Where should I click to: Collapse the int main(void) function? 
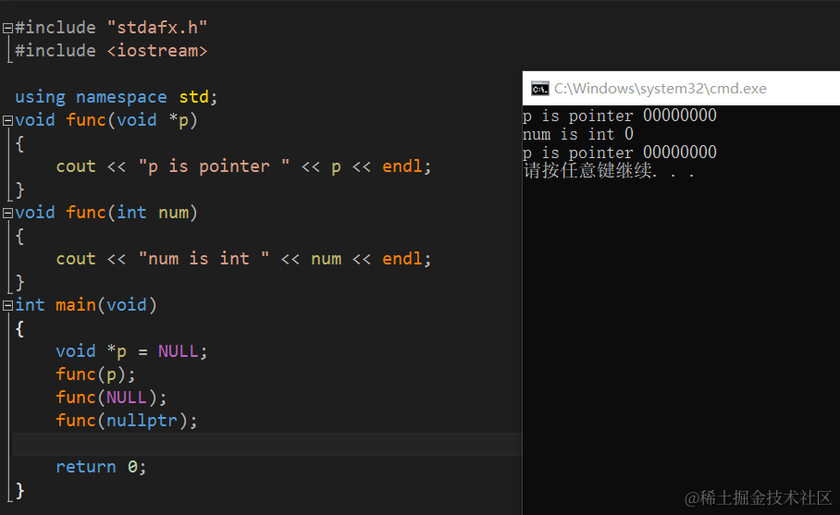click(7, 306)
